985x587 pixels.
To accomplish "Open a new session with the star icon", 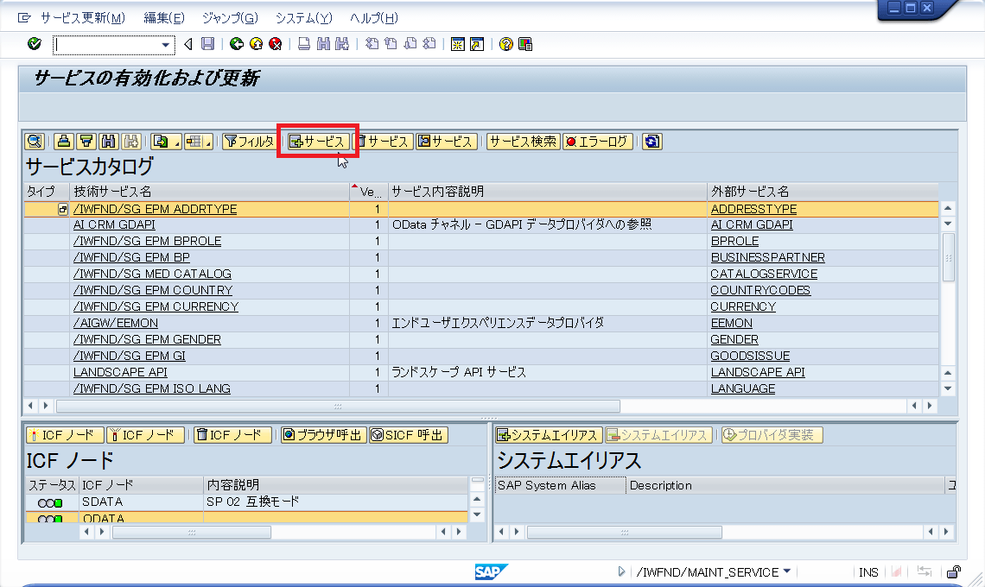I will (458, 44).
